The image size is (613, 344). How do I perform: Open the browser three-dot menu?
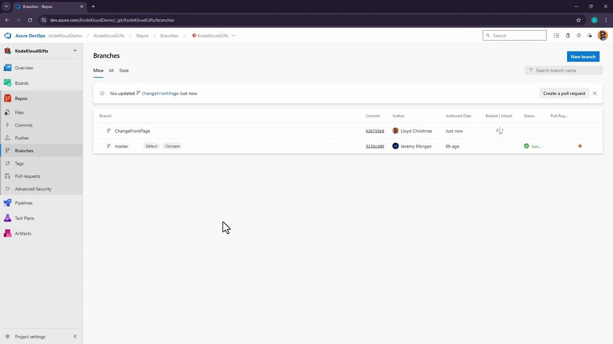click(605, 20)
